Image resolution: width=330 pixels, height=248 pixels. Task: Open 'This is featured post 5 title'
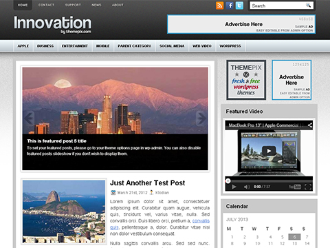click(56, 141)
